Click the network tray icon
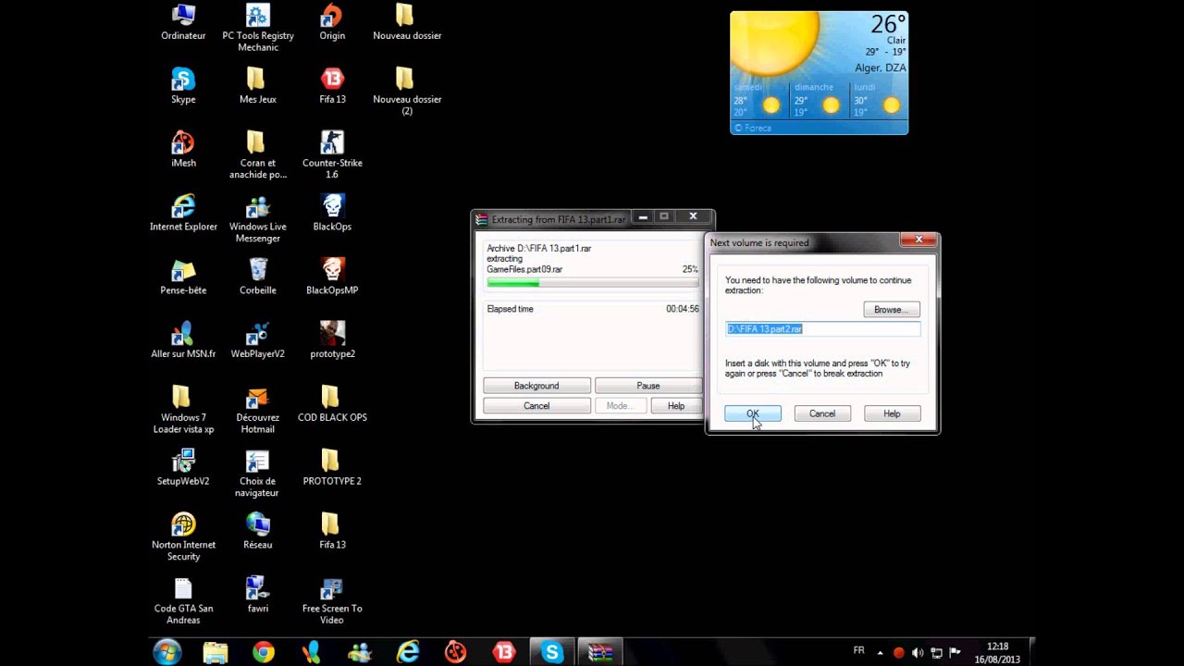Viewport: 1184px width, 666px height. coord(936,653)
